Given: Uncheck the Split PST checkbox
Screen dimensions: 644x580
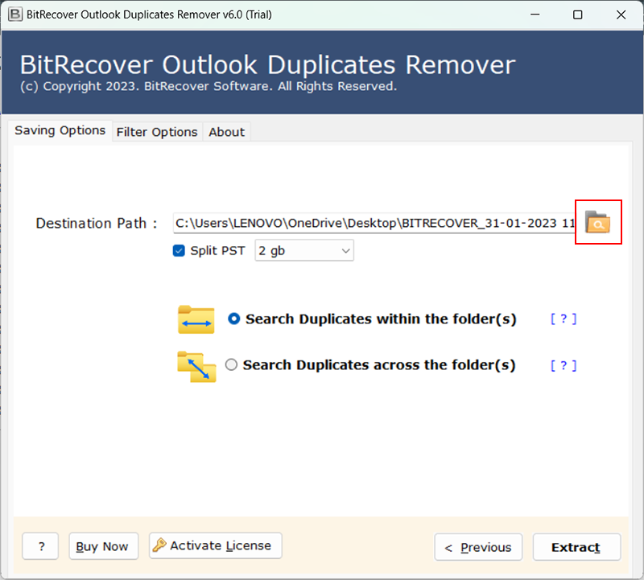Looking at the screenshot, I should coord(180,251).
